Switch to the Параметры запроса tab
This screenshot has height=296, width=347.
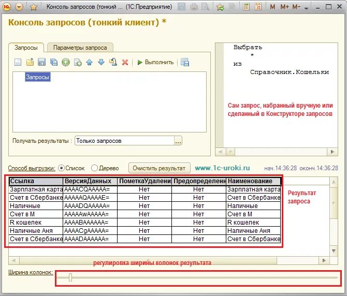pos(80,48)
